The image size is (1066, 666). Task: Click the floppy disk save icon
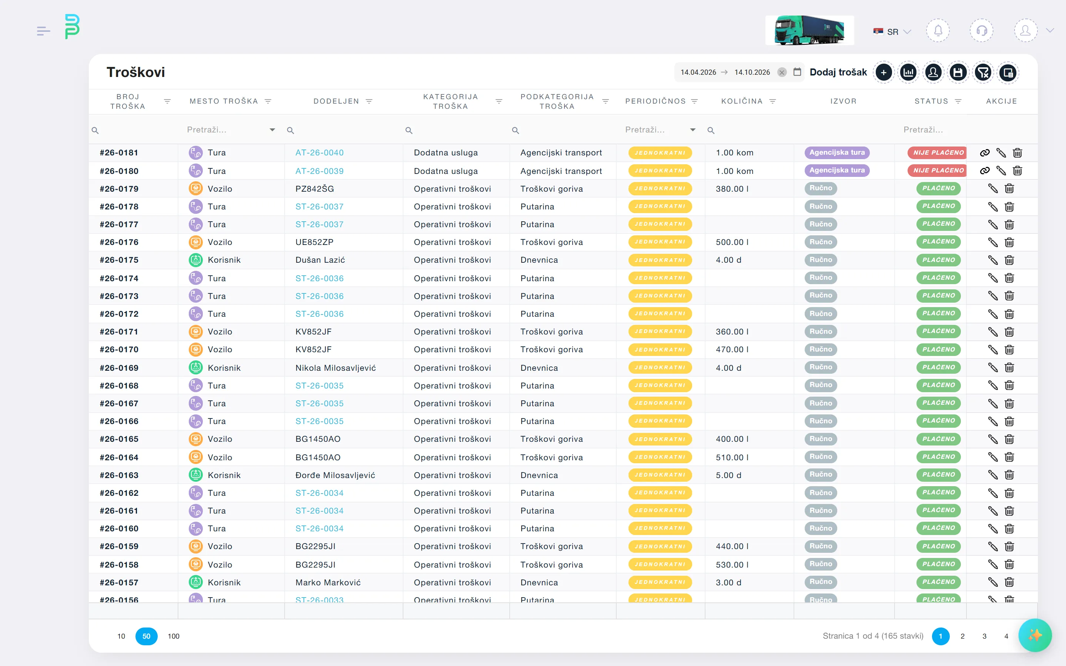point(958,72)
